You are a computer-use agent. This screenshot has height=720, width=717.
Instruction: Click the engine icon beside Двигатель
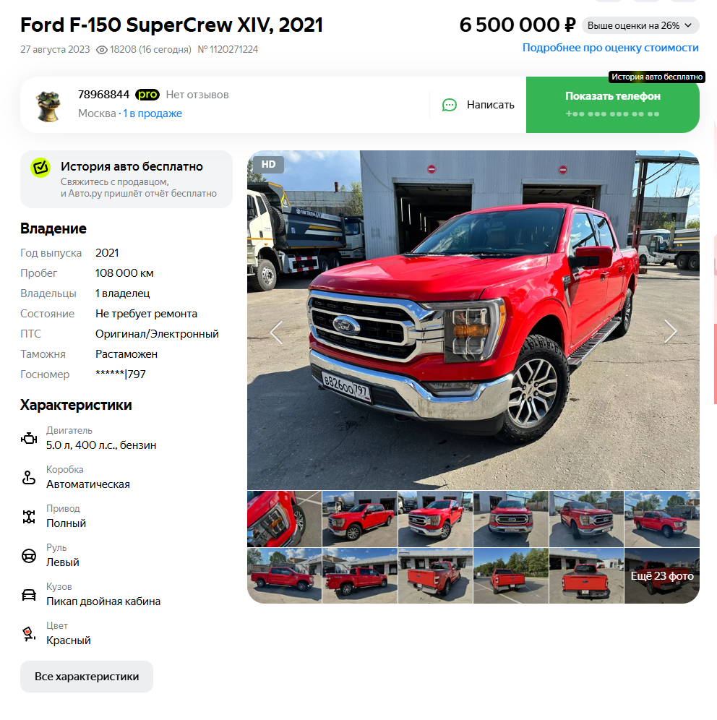tap(29, 439)
